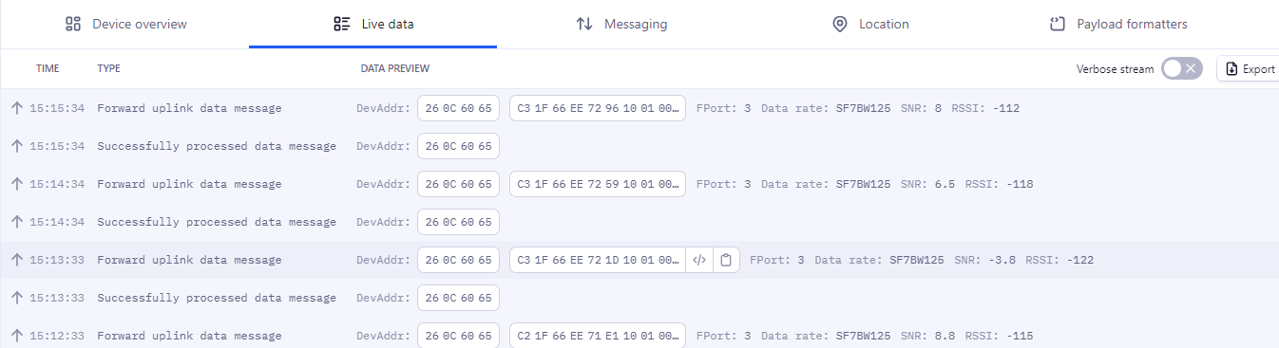Click uplink arrow icon of 15:15:34 Forward message
Image resolution: width=1279 pixels, height=348 pixels.
16,108
